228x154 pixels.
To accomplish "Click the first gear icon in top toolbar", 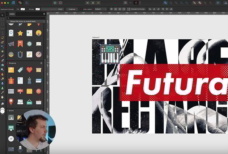I will tap(55, 3).
